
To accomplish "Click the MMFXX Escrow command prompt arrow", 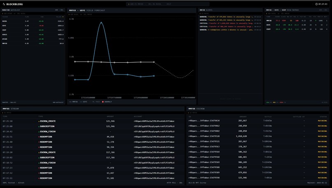I will click(x=188, y=113).
